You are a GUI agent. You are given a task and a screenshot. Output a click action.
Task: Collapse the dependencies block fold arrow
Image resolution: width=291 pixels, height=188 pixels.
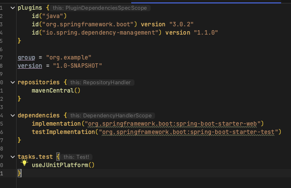pyautogui.click(x=13, y=115)
